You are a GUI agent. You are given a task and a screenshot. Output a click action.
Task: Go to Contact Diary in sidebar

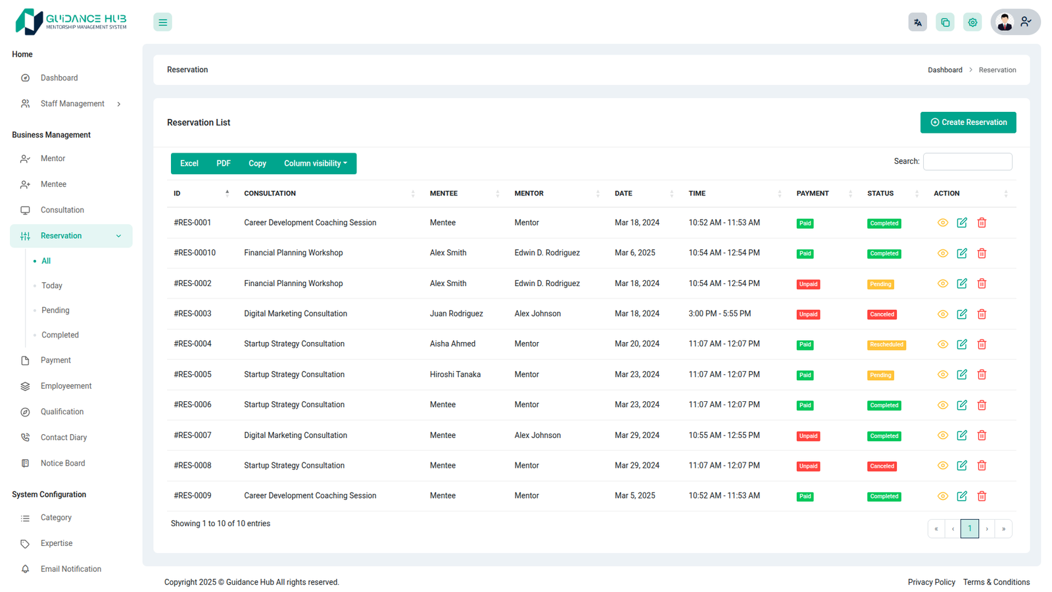point(63,437)
